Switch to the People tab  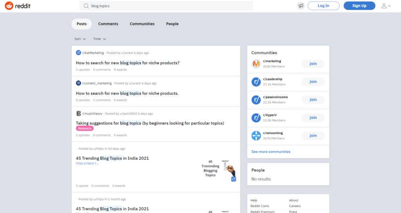click(x=172, y=24)
